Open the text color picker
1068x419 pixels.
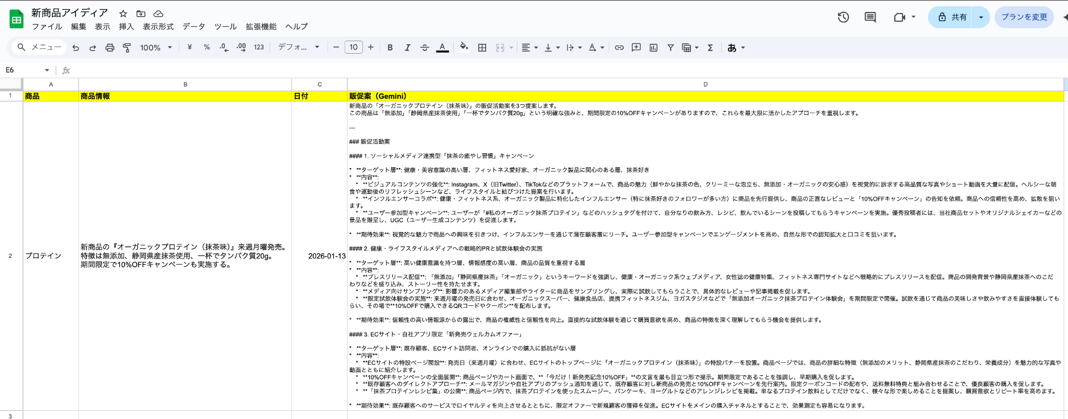442,47
